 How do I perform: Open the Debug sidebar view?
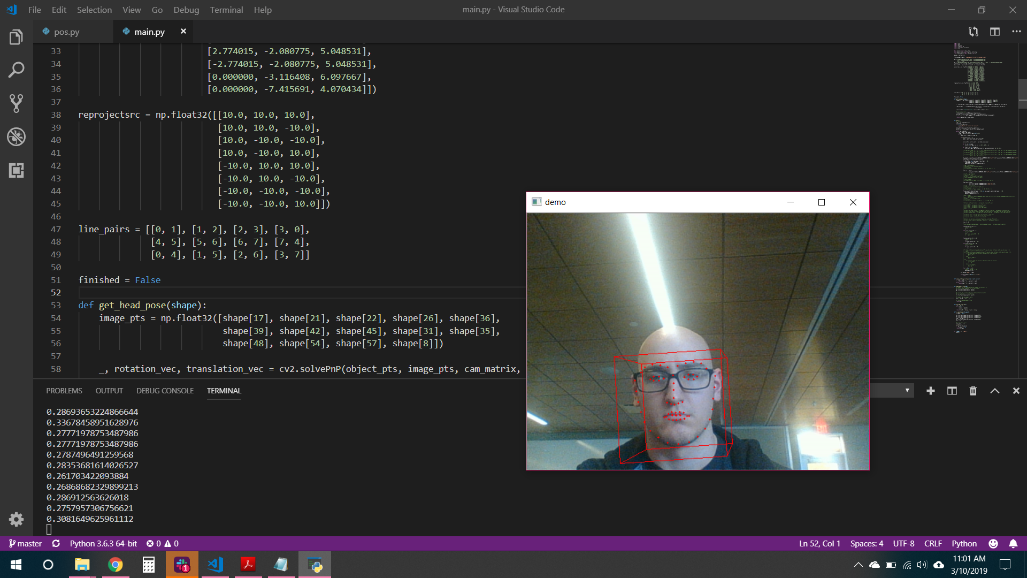16,137
